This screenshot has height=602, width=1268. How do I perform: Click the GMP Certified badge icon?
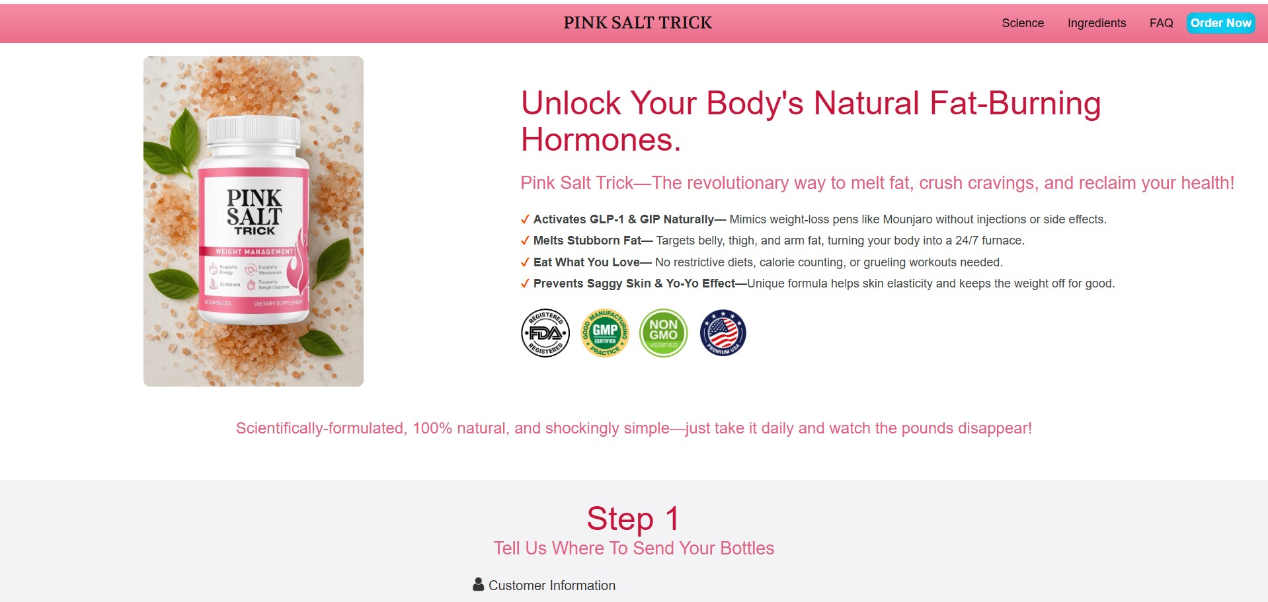604,333
